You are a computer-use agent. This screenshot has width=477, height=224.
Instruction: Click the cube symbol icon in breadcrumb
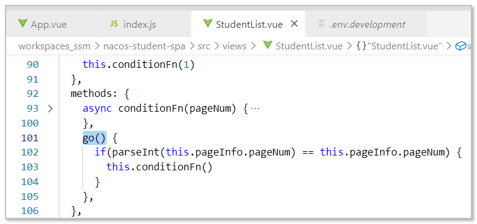(461, 46)
